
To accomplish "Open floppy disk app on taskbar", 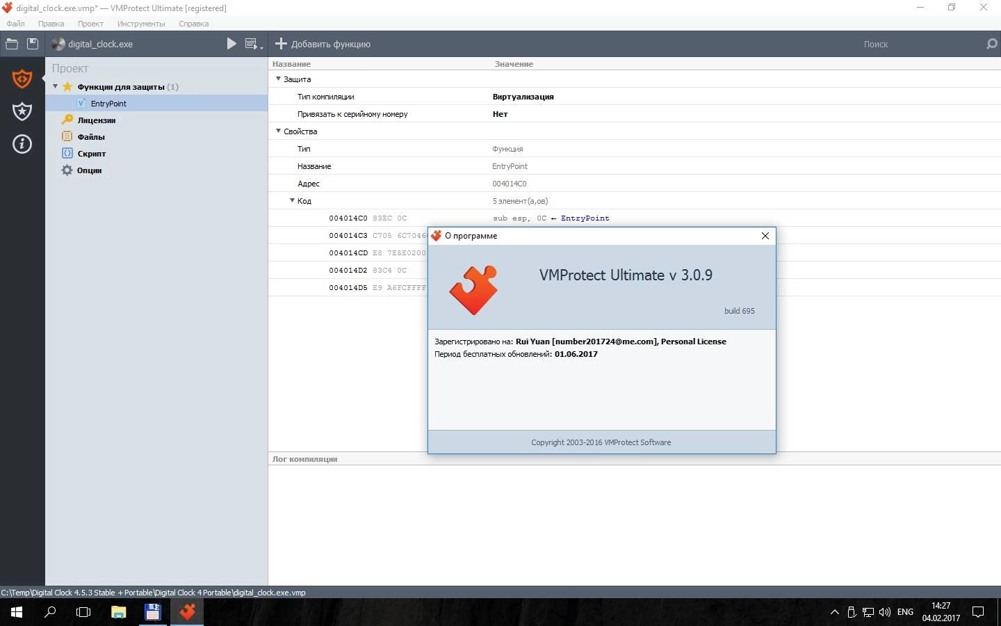I will coord(152,612).
